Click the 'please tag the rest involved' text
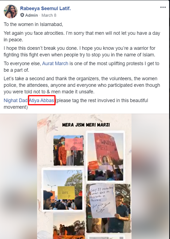Image resolution: width=170 pixels, height=239 pixels. click(102, 100)
